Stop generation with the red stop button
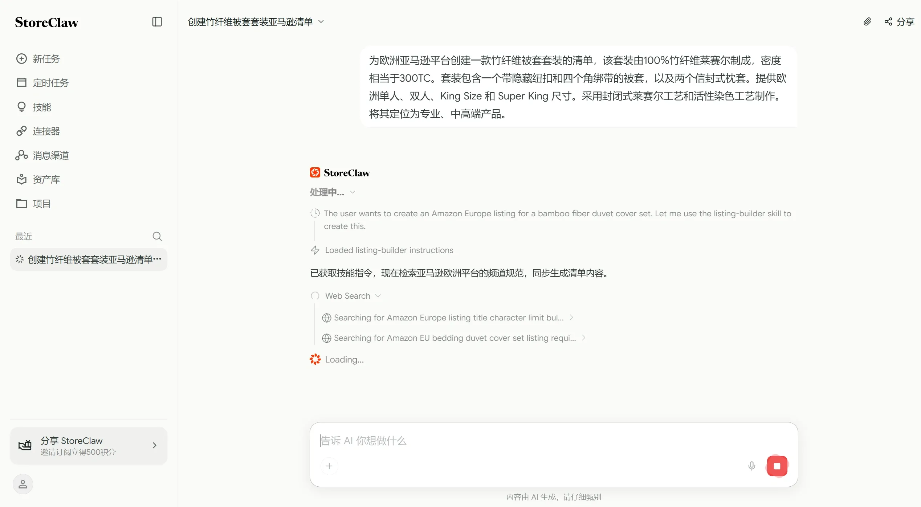 (777, 466)
